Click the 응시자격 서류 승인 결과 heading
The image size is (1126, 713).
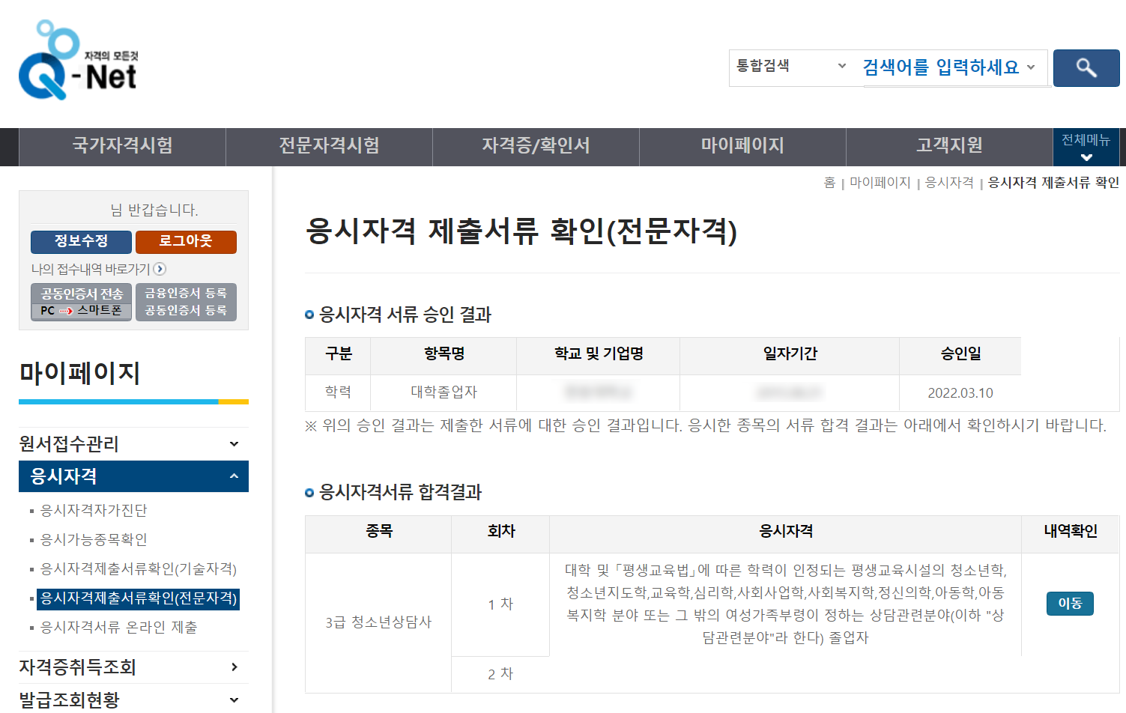click(x=405, y=315)
